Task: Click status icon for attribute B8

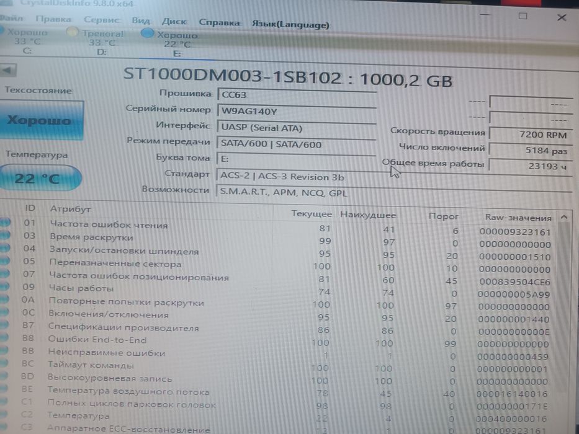Action: [x=4, y=338]
